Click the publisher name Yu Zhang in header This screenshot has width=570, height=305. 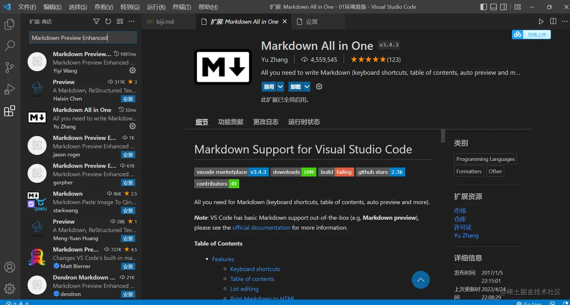[274, 60]
